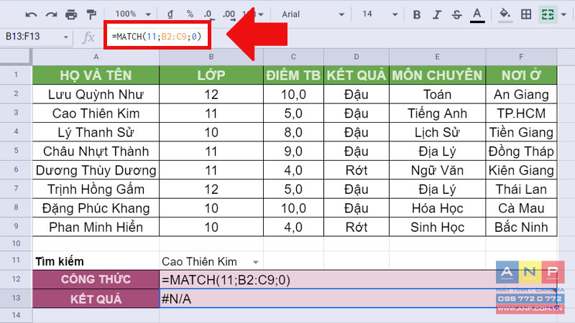575x323 pixels.
Task: Select the name cell Cao Thiên Kim in row 3
Action: point(96,113)
